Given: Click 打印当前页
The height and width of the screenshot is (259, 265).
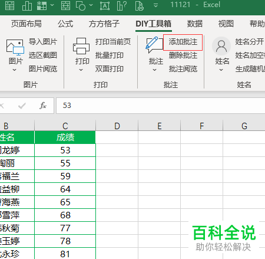Looking at the screenshot, I should point(113,42).
